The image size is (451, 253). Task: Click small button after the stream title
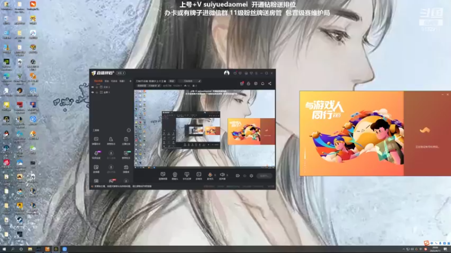pos(172,81)
